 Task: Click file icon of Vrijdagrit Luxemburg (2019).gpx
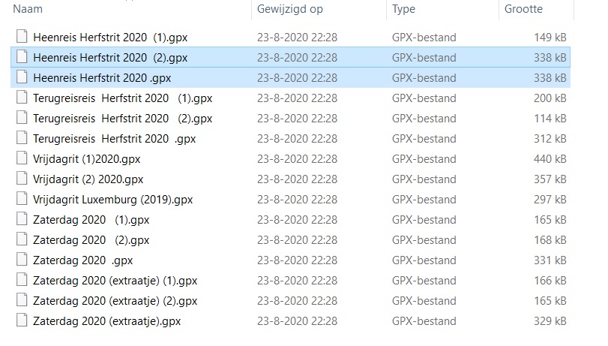coord(22,198)
